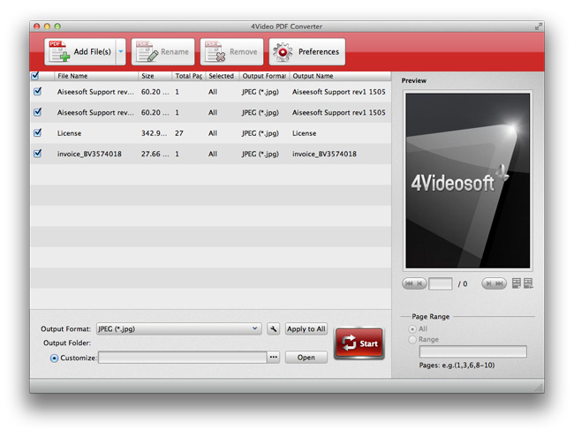Click the second page-view icon beside the navigation
The width and height of the screenshot is (574, 437).
pos(528,283)
